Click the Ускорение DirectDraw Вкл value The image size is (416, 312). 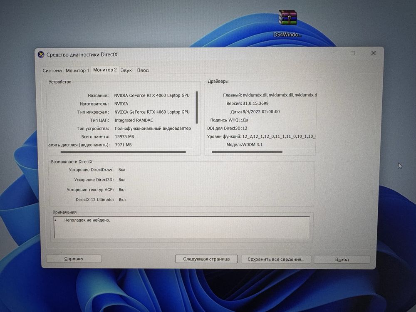[122, 170]
